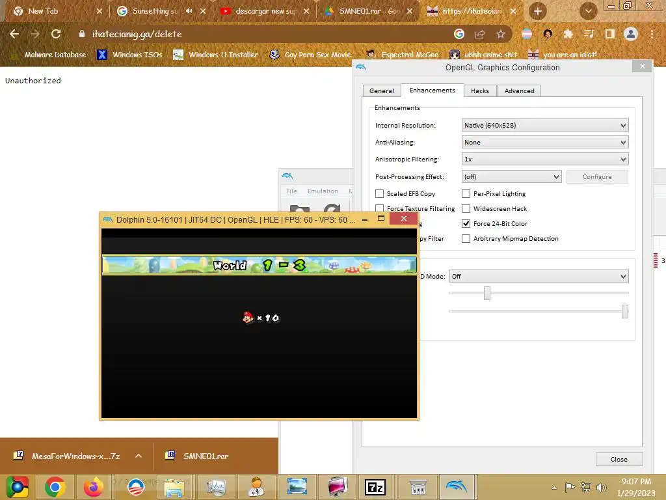Image resolution: width=666 pixels, height=500 pixels.
Task: Expand MesaForWindows download options chevron
Action: (x=139, y=456)
